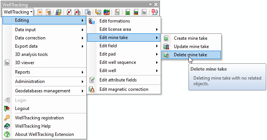
Task: Close the WellTracking toolbar window
Action: point(156,5)
